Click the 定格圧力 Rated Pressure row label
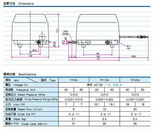This screenshot has height=130, width=154. pyautogui.click(x=25, y=95)
